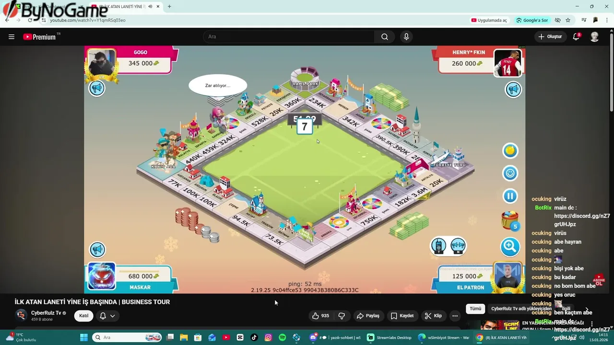Open the Windows Start menu
Image resolution: width=614 pixels, height=345 pixels.
pyautogui.click(x=83, y=337)
